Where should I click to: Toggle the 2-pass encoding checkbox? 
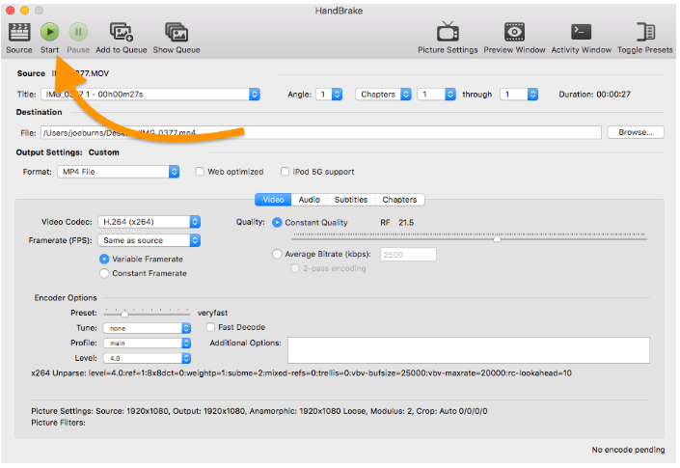[295, 268]
